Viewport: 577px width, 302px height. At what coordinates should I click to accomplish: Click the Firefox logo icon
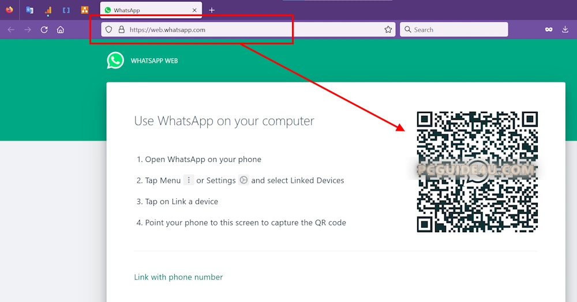coord(9,10)
